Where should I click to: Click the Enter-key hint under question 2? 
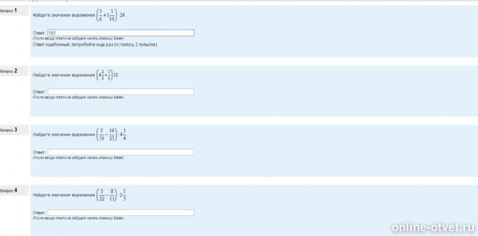[78, 97]
